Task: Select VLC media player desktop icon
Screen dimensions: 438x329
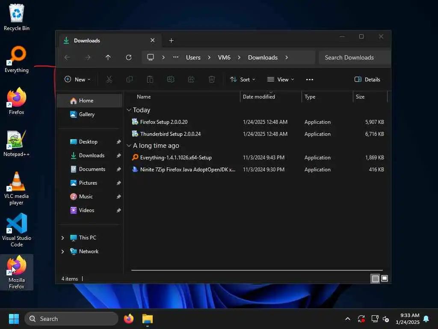Action: 17,188
